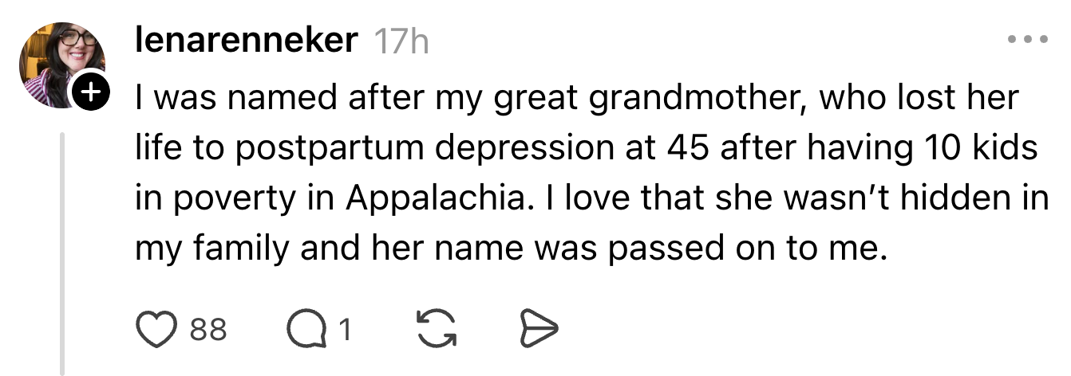The height and width of the screenshot is (376, 1071).
Task: View the 88 likes count
Action: (x=208, y=328)
